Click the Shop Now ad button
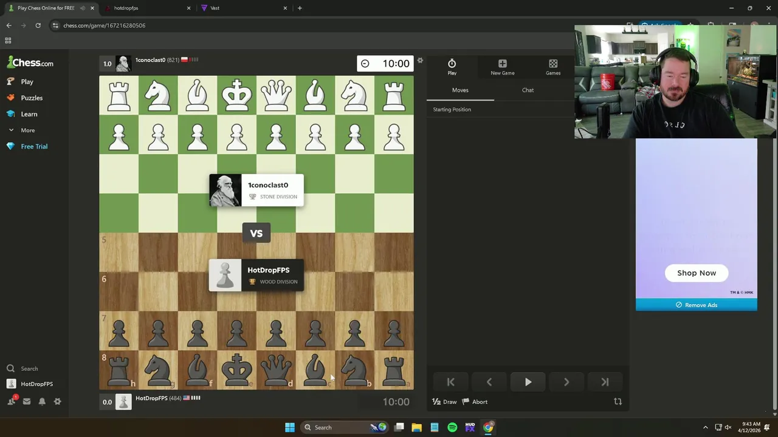 697,273
